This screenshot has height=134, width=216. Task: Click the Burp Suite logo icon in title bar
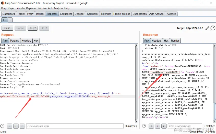[3, 3]
